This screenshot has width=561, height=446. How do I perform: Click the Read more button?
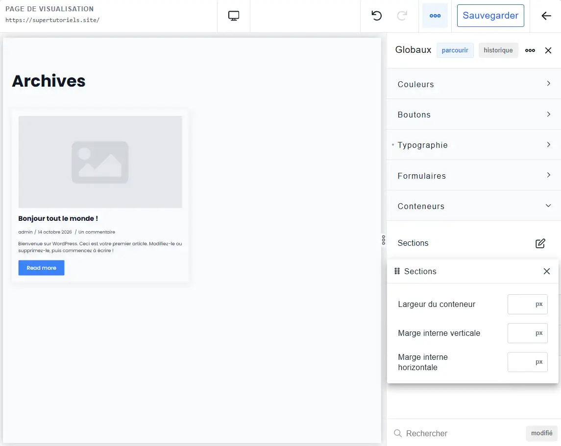tap(42, 268)
